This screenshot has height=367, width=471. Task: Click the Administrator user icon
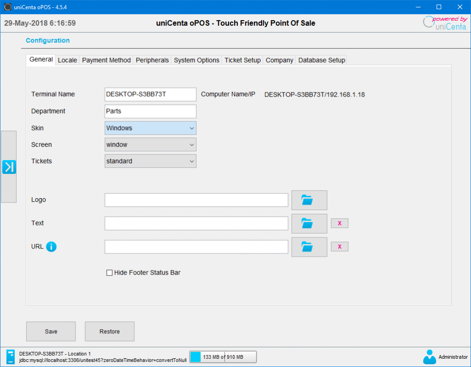click(429, 356)
